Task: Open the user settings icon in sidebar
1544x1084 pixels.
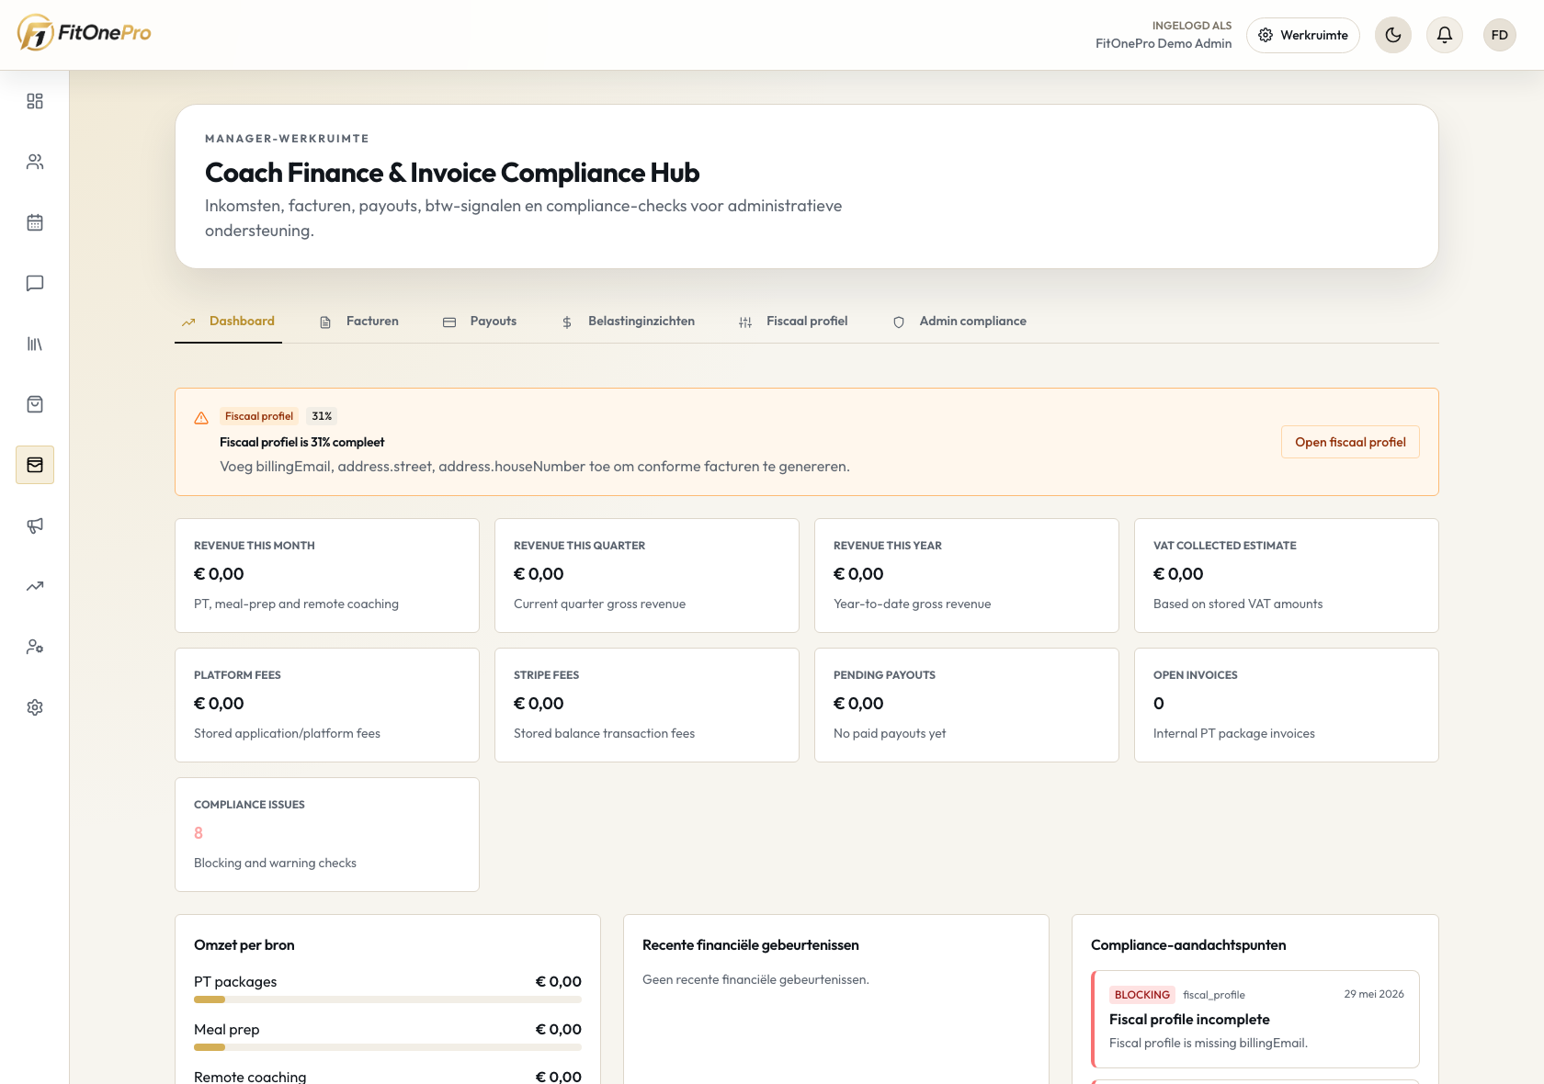Action: tap(35, 647)
